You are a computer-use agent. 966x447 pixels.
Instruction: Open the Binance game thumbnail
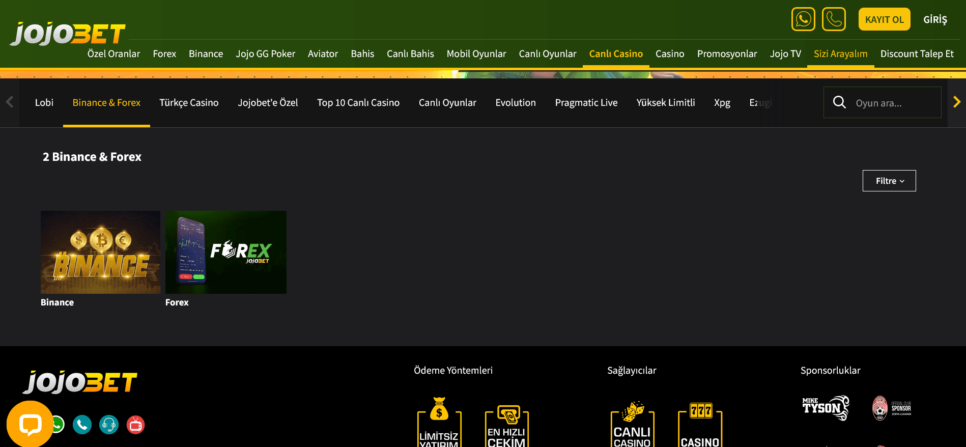click(100, 252)
